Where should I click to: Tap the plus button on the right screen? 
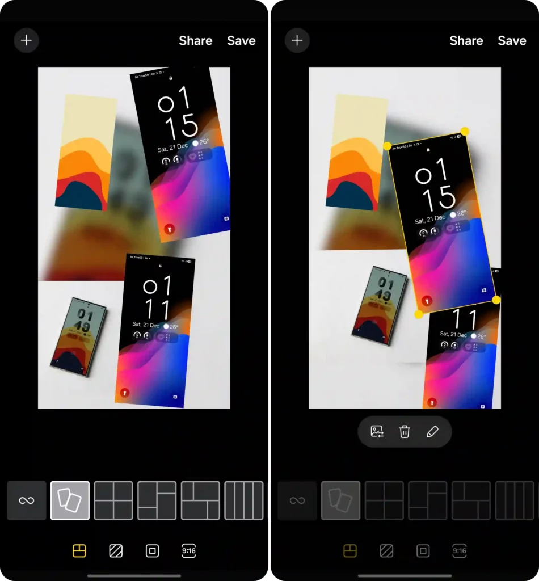tap(297, 41)
